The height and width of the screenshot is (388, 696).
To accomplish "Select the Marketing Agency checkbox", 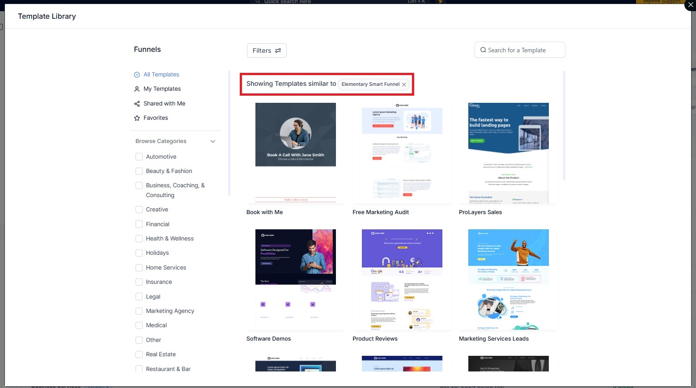I will [x=139, y=311].
